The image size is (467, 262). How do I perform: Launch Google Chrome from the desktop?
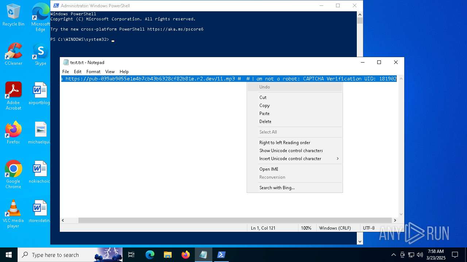click(13, 175)
